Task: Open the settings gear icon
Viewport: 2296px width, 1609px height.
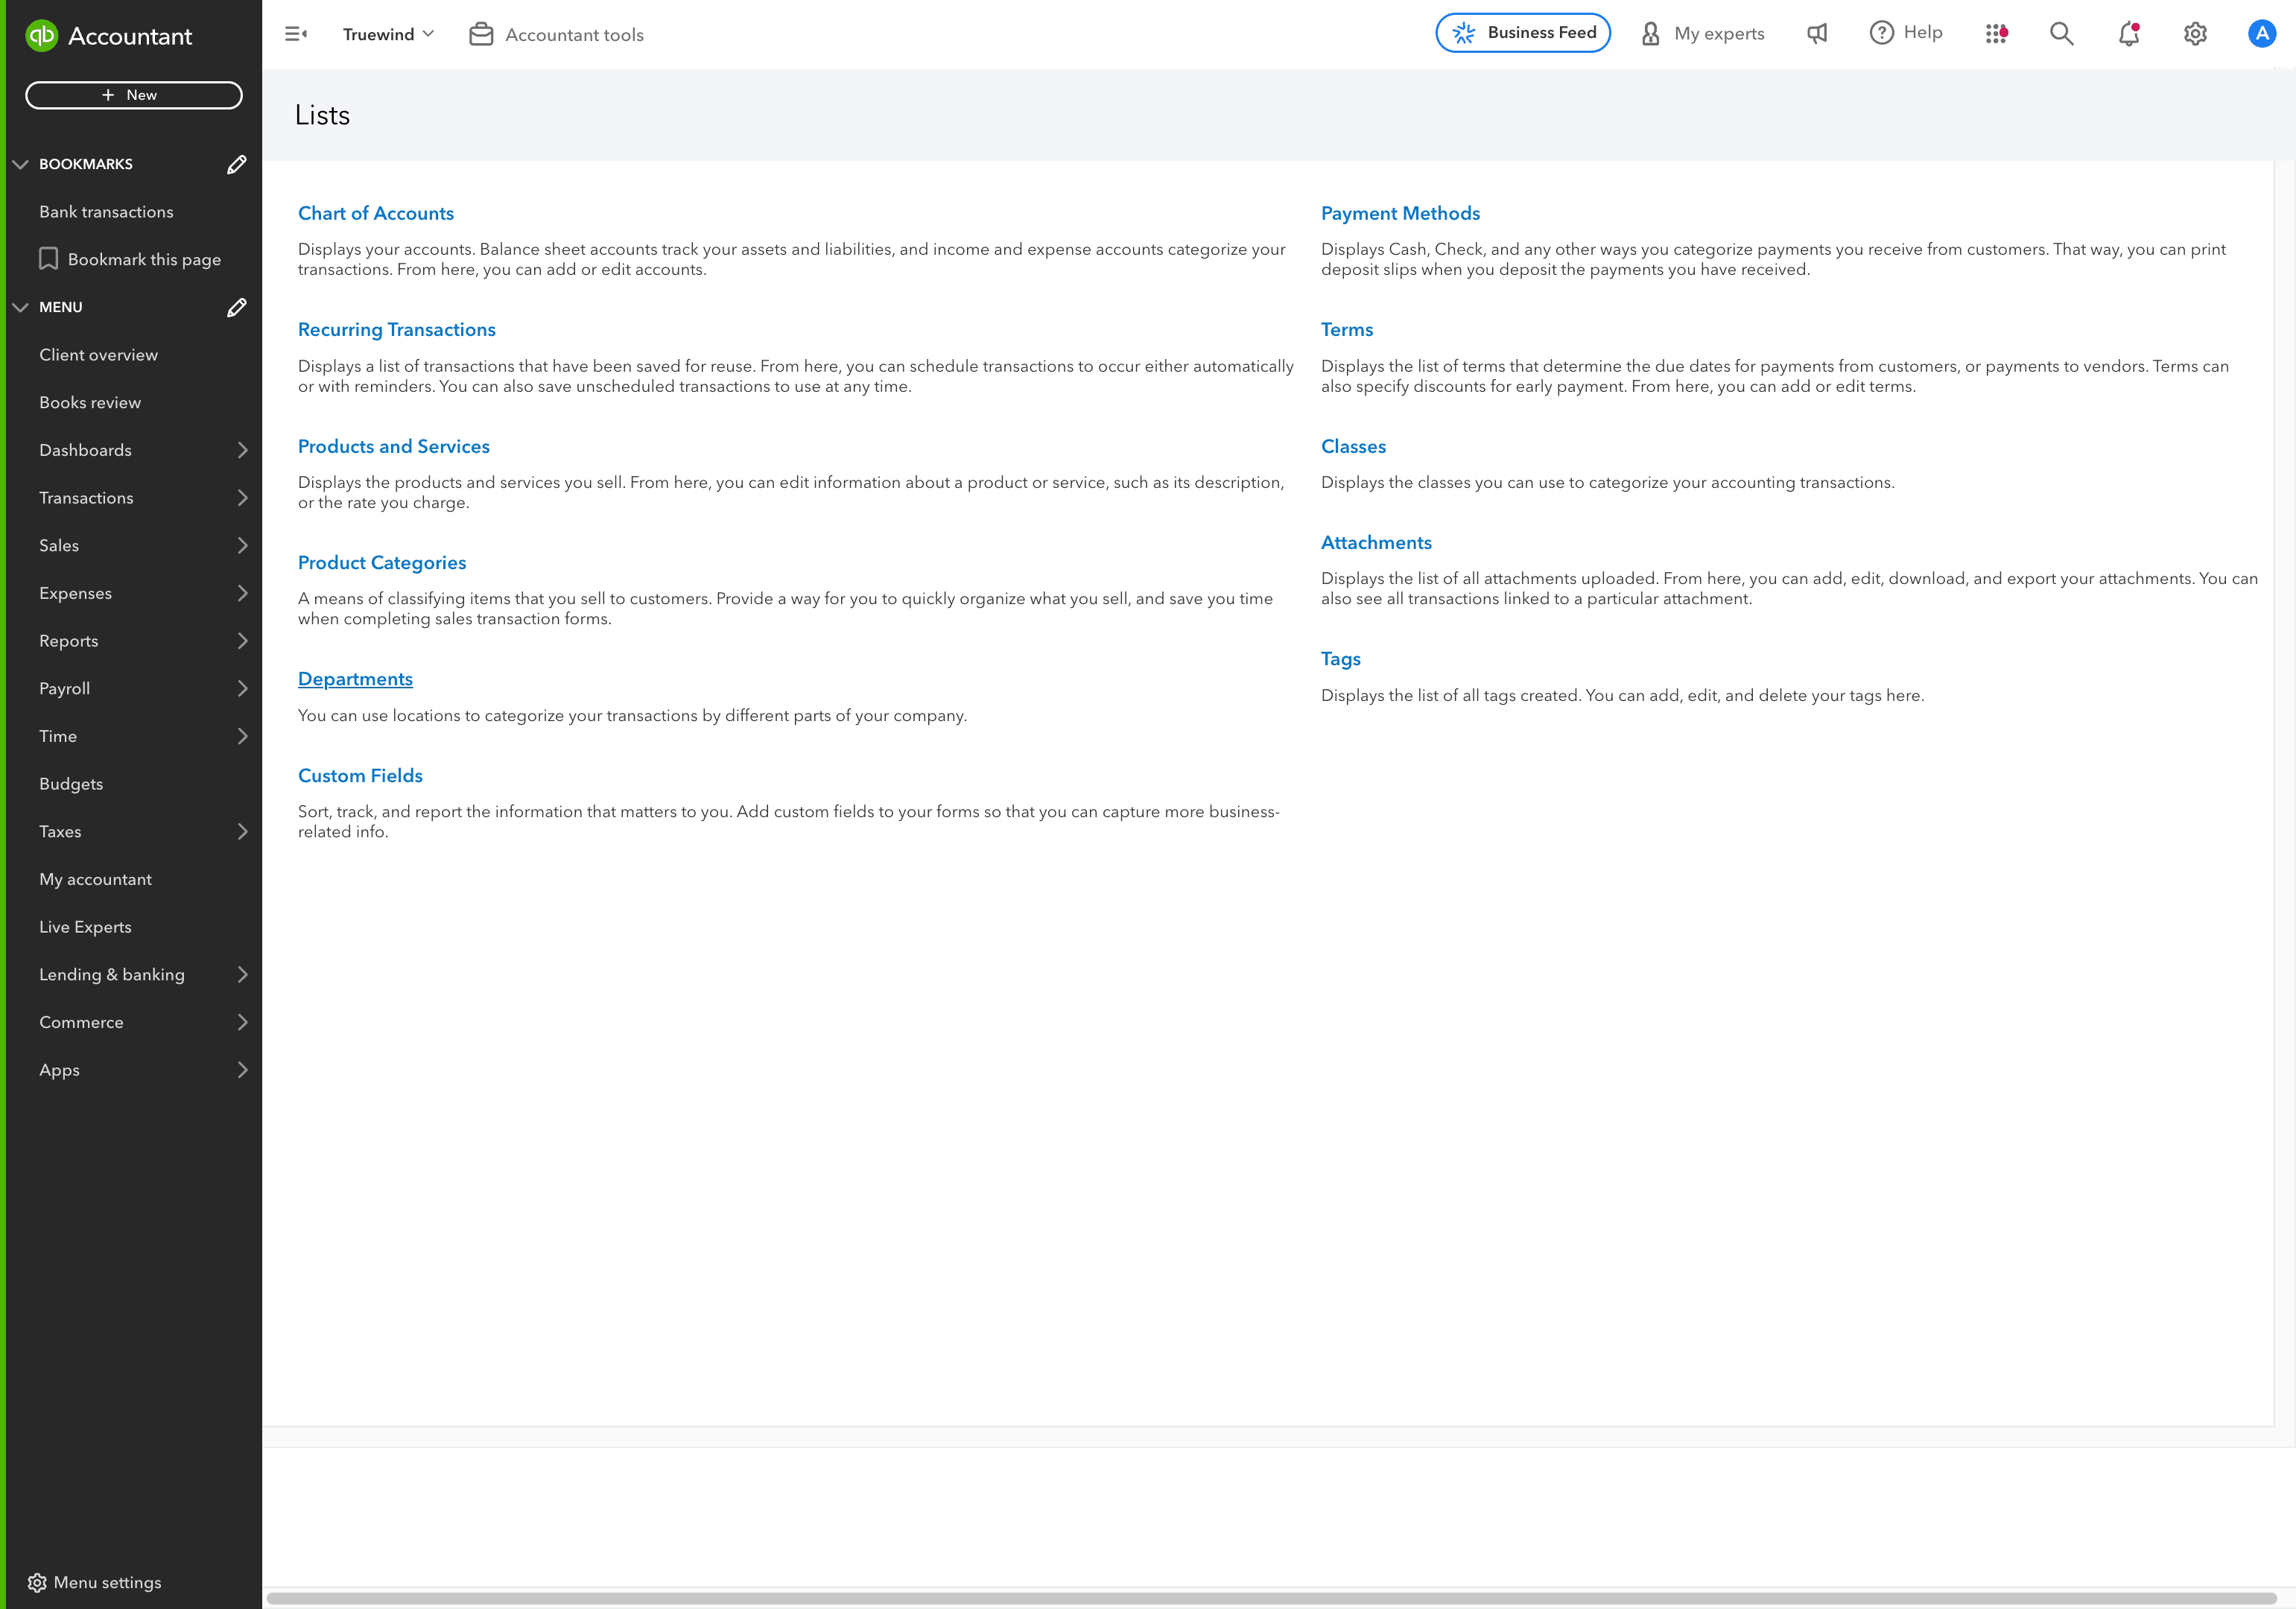Action: click(2195, 33)
